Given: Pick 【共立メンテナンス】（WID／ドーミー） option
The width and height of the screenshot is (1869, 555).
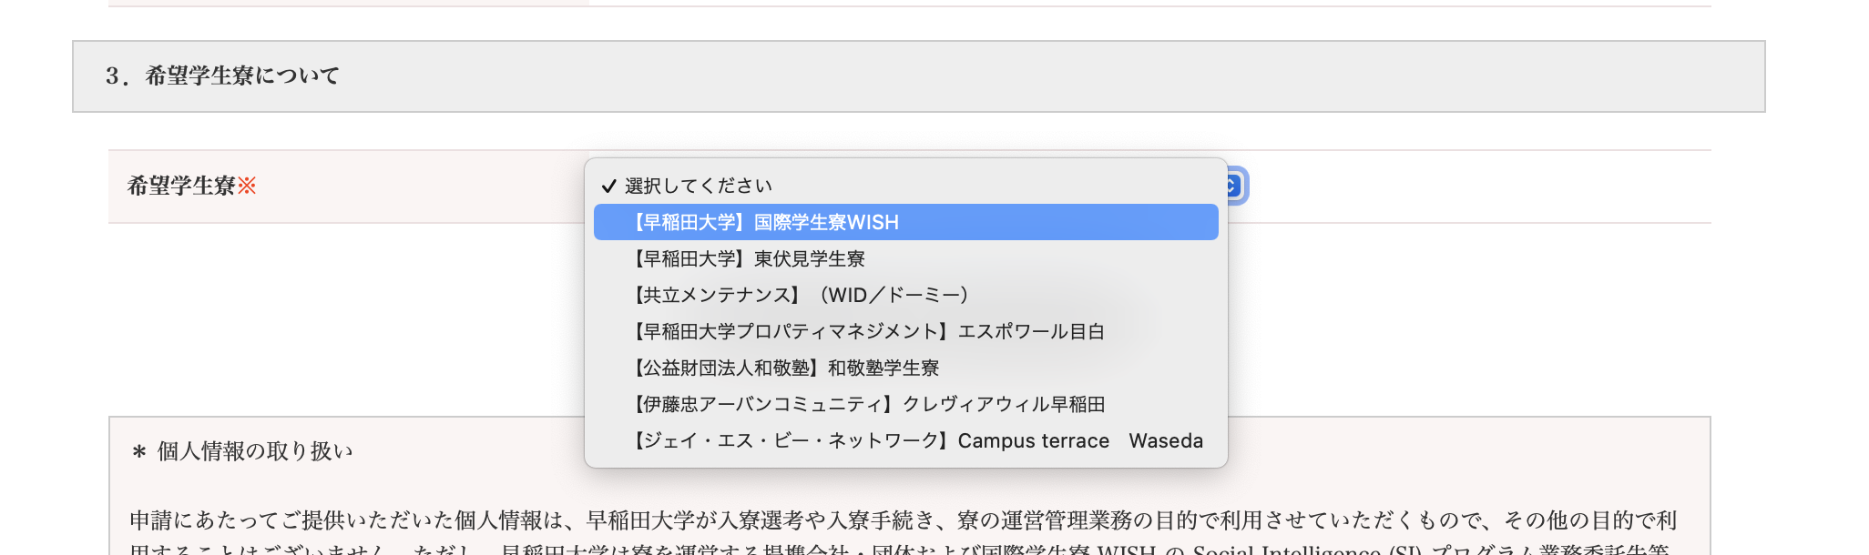Looking at the screenshot, I should coord(802,295).
